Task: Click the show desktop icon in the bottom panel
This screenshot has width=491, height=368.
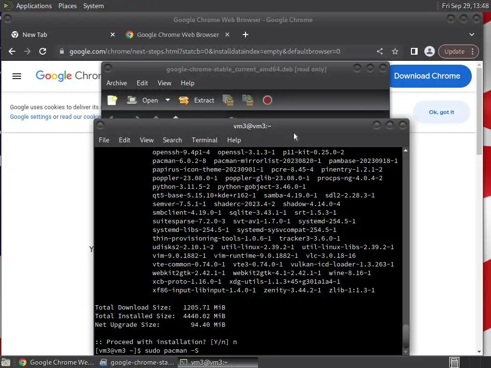Action: click(6, 362)
